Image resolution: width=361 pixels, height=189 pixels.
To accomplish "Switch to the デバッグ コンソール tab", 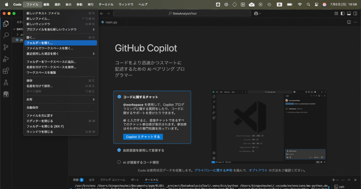I will [112, 180].
